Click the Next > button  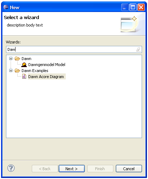72,169
